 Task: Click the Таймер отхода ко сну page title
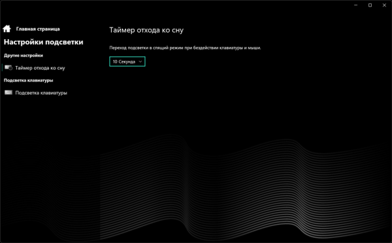[146, 30]
